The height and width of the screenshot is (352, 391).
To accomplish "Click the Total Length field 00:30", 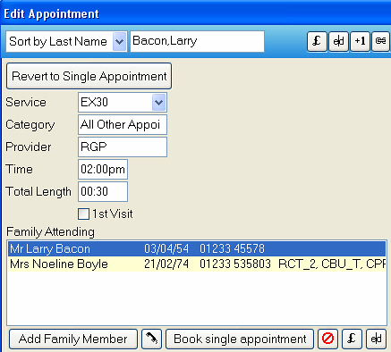I will tap(103, 191).
